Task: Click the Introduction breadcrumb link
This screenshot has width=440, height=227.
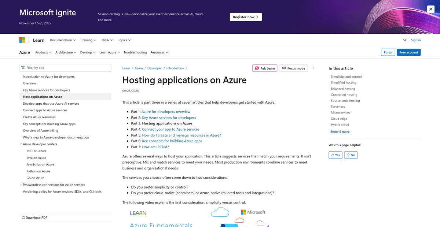Action: pos(175,68)
